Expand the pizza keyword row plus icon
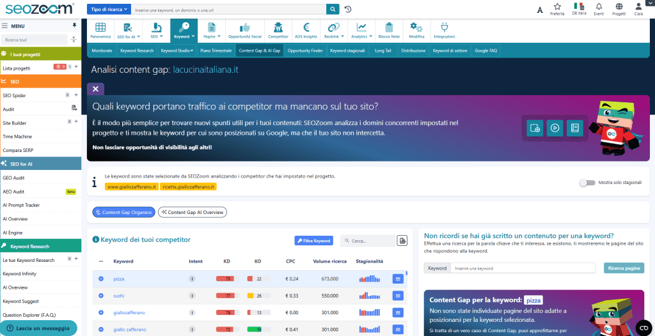The image size is (655, 336). [x=100, y=279]
